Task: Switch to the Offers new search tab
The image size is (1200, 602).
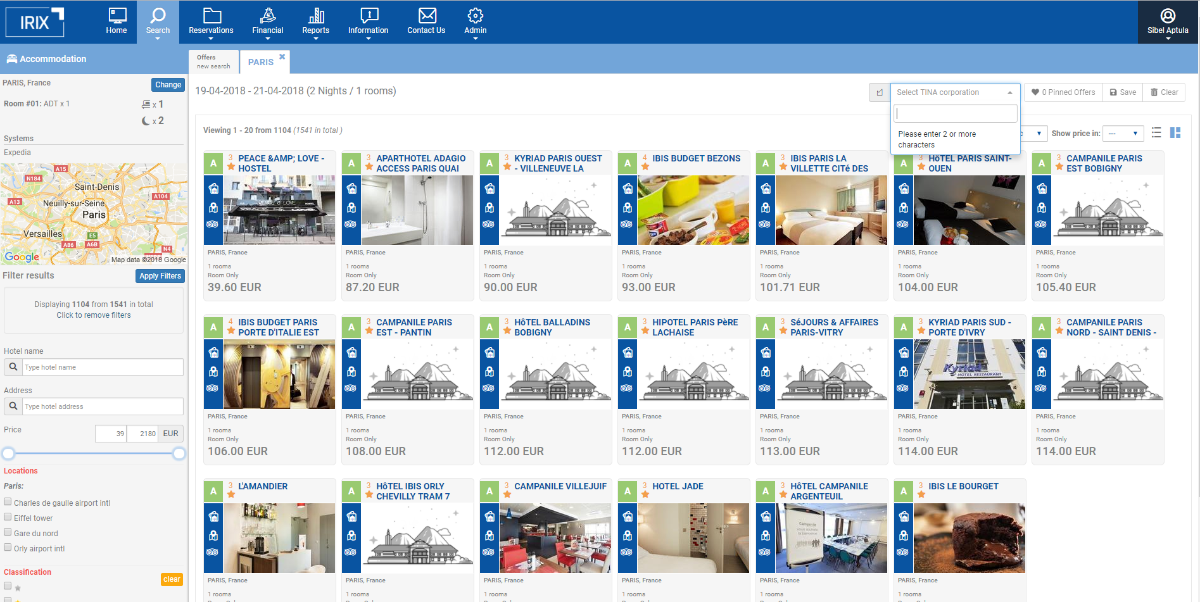Action: click(213, 61)
